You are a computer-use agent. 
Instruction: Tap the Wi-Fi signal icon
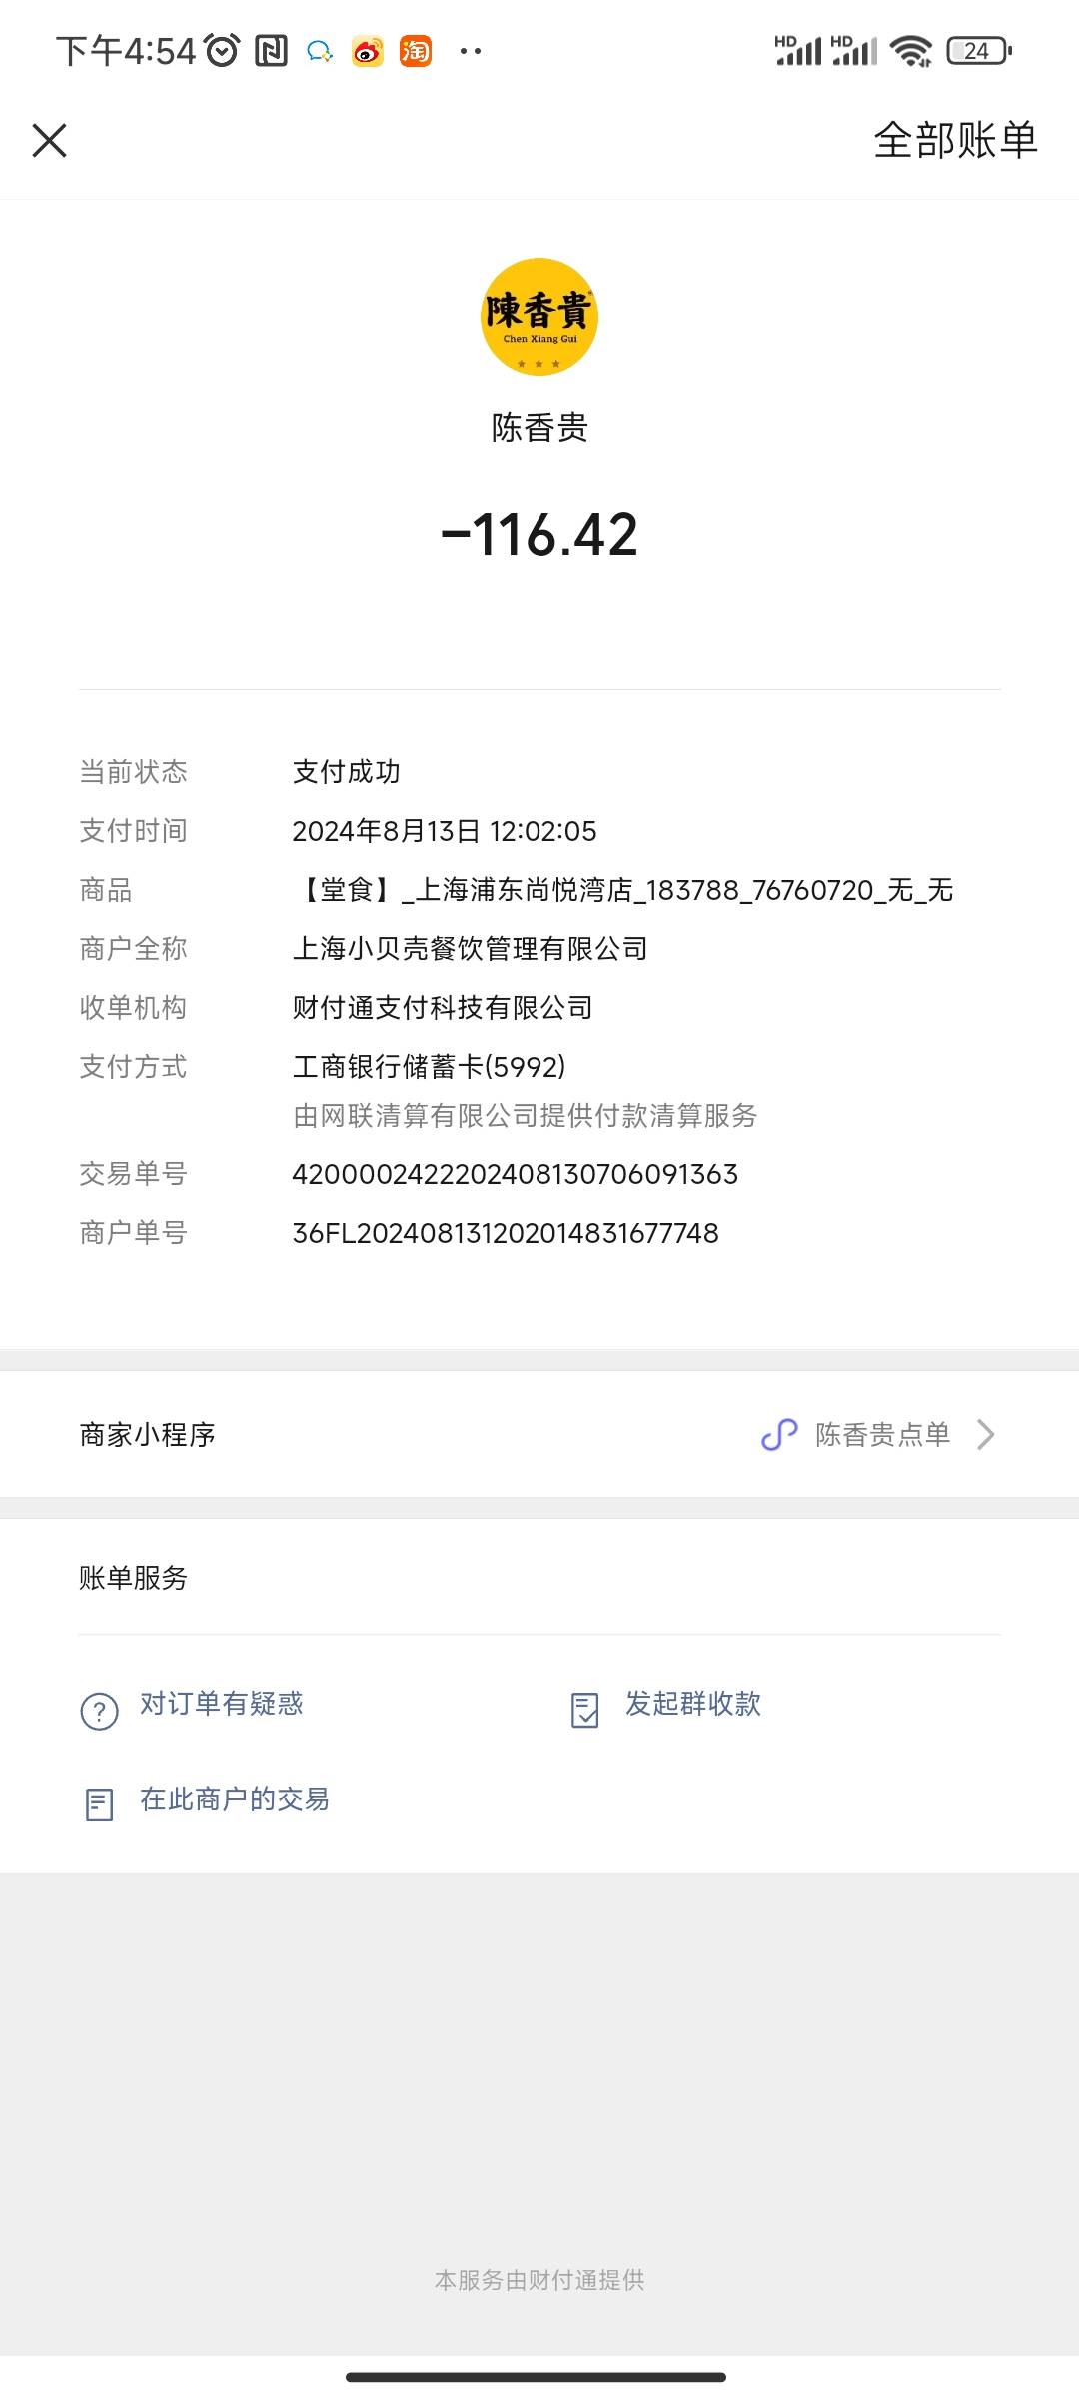click(x=911, y=51)
